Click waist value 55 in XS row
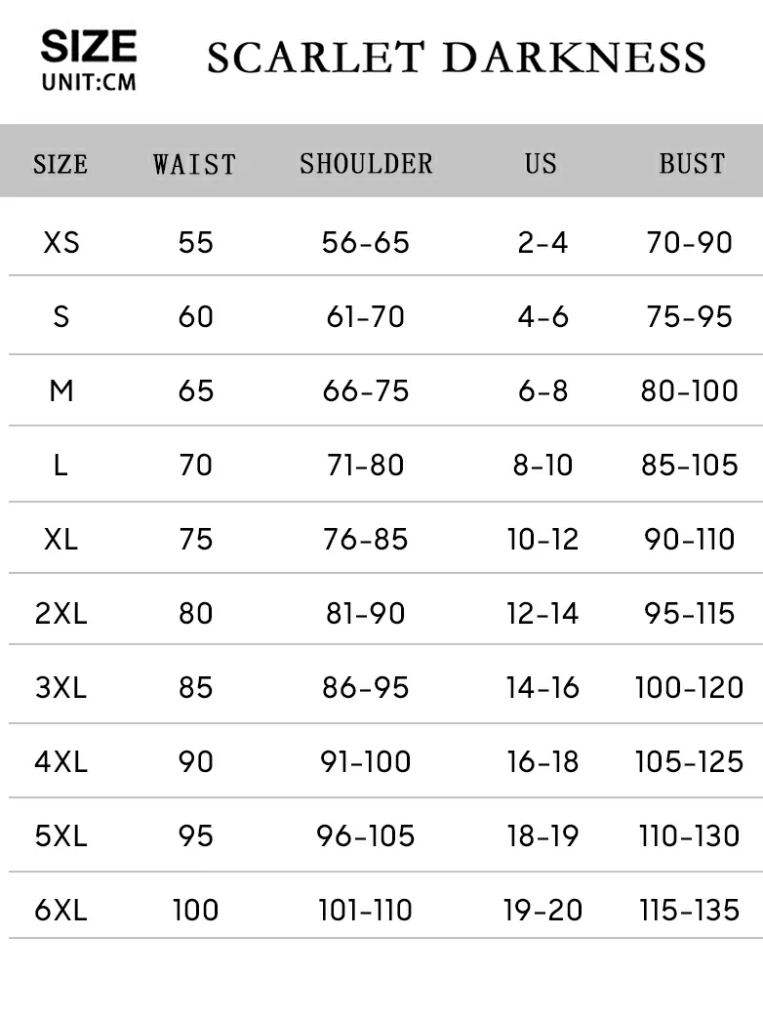Image resolution: width=763 pixels, height=1017 pixels. 195,242
